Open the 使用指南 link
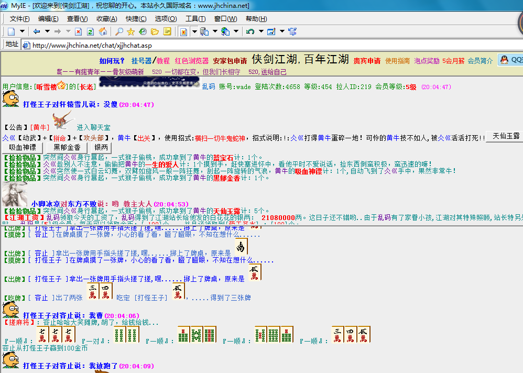 coord(397,61)
